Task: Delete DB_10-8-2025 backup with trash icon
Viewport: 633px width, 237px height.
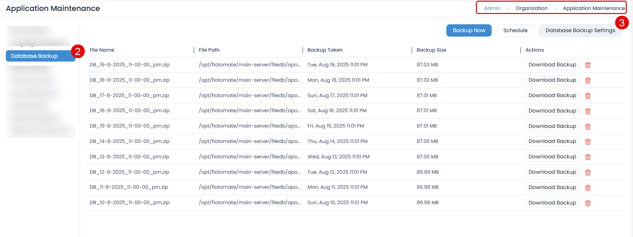Action: [x=588, y=203]
